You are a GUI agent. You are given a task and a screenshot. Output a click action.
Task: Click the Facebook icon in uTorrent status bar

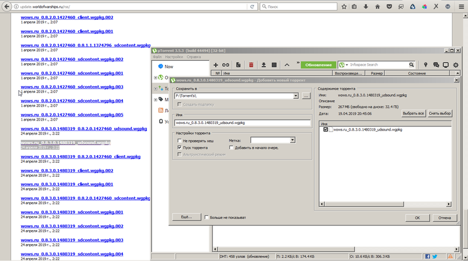tap(428, 256)
